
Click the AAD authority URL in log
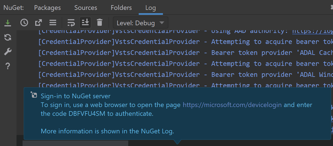pos(312,31)
